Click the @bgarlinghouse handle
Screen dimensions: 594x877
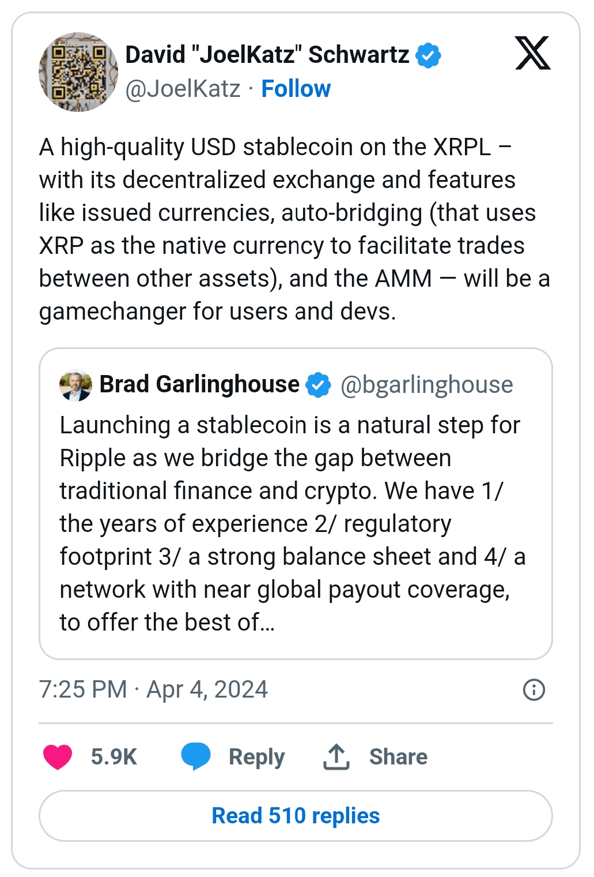click(426, 385)
